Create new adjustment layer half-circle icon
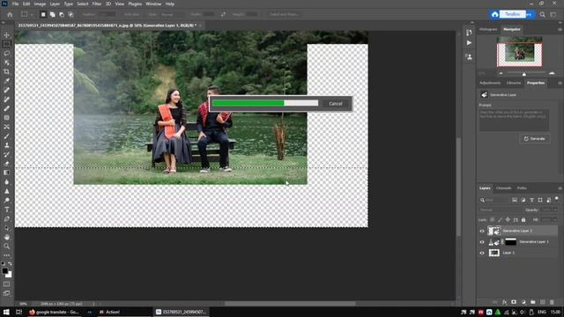Viewport: 564px width, 317px height. 523,302
